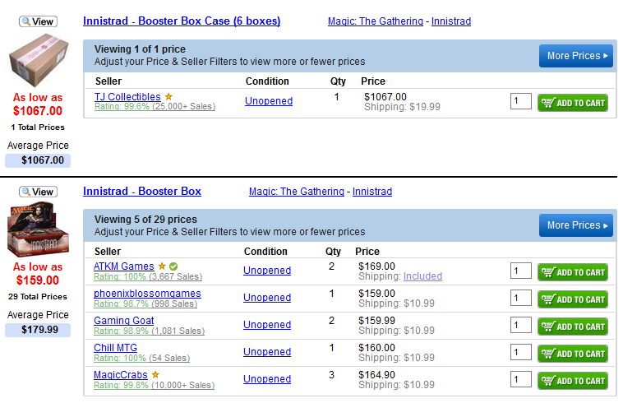View MagicCrabs rating 99.8% link

tap(155, 385)
